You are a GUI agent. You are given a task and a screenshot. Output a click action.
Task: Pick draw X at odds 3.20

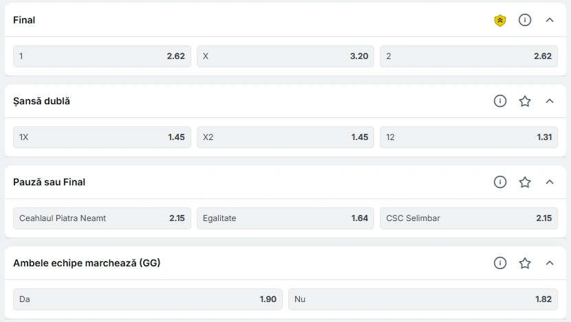point(285,56)
